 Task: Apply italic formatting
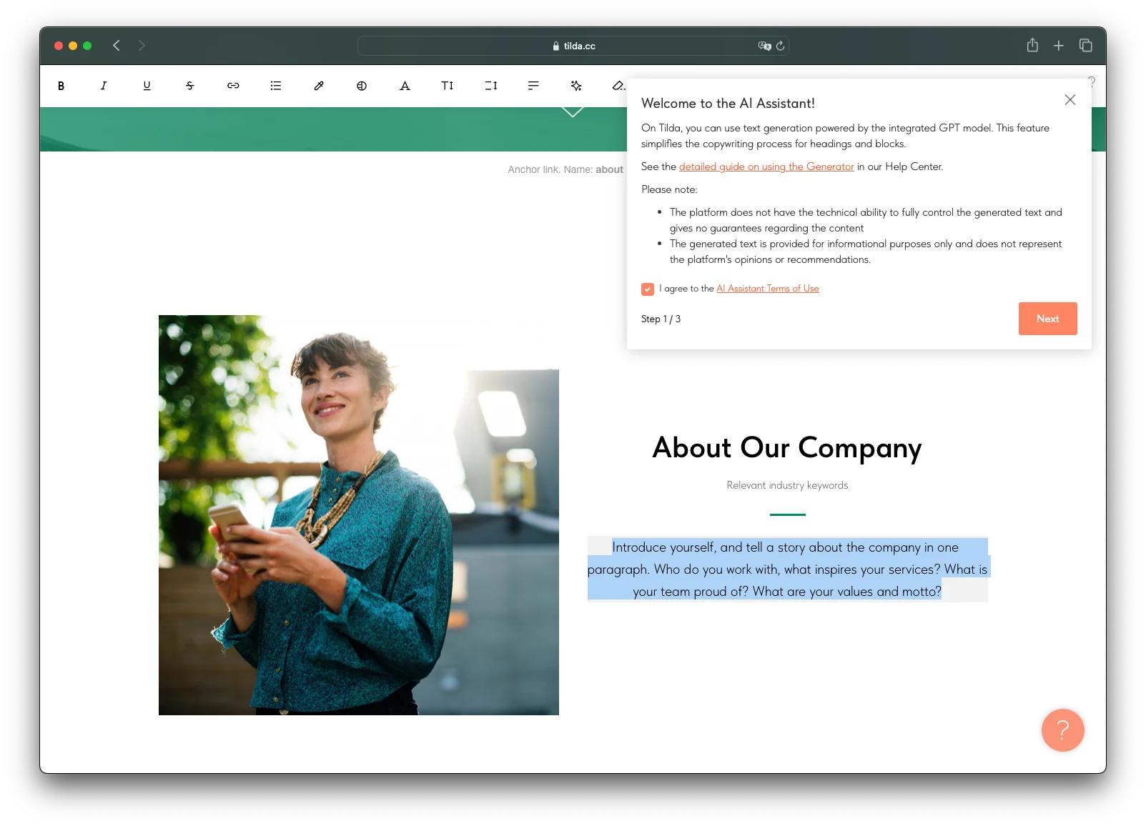(104, 86)
